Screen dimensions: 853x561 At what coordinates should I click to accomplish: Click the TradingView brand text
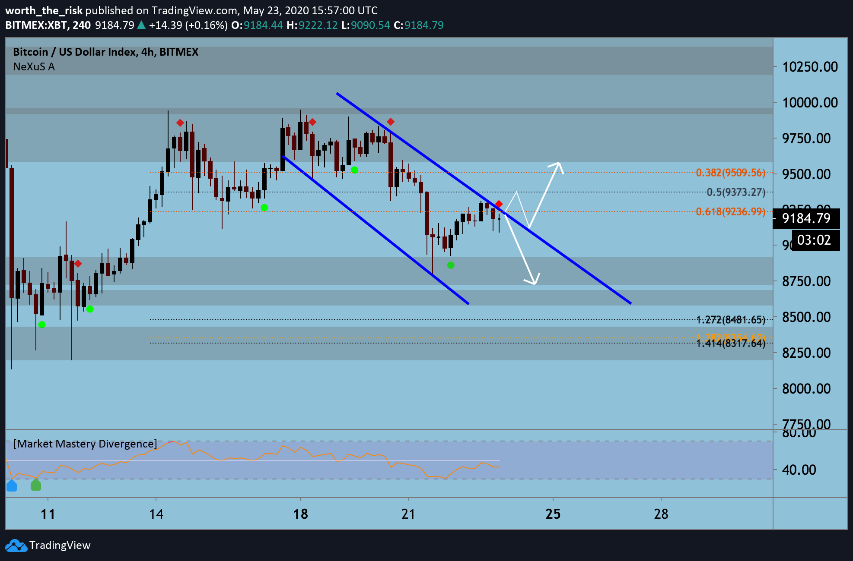60,545
